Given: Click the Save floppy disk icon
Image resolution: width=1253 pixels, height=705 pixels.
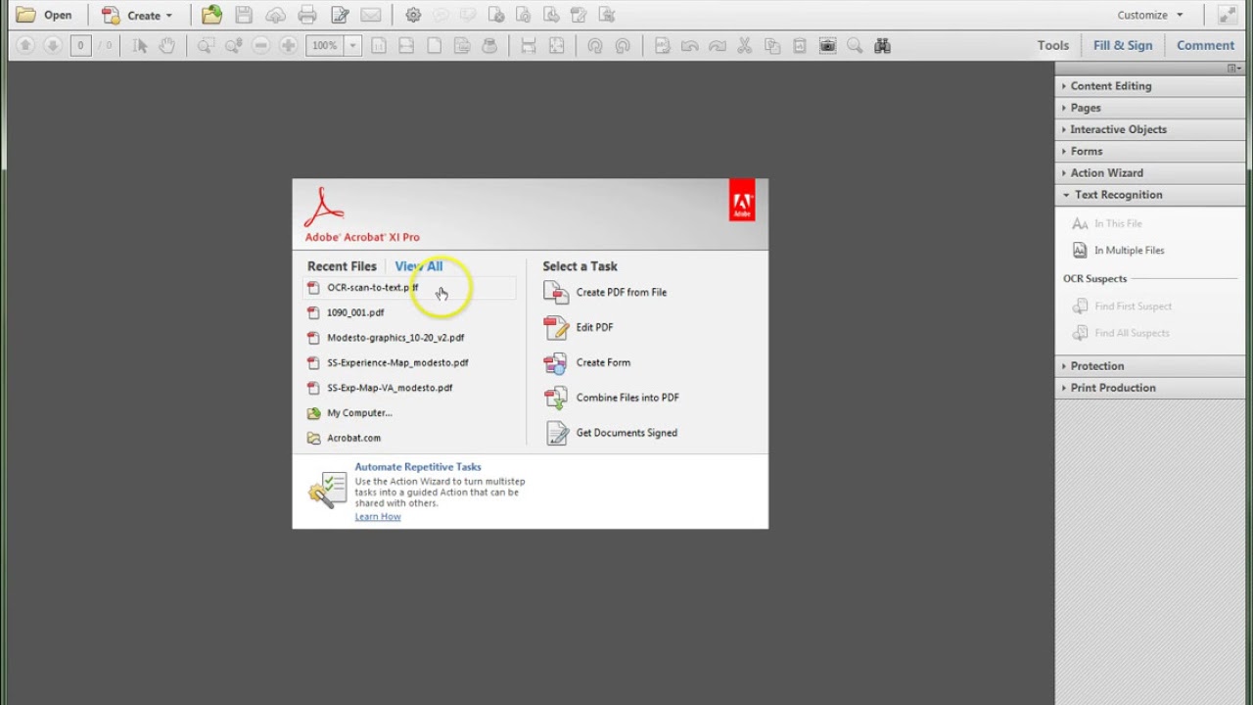Looking at the screenshot, I should (x=244, y=15).
